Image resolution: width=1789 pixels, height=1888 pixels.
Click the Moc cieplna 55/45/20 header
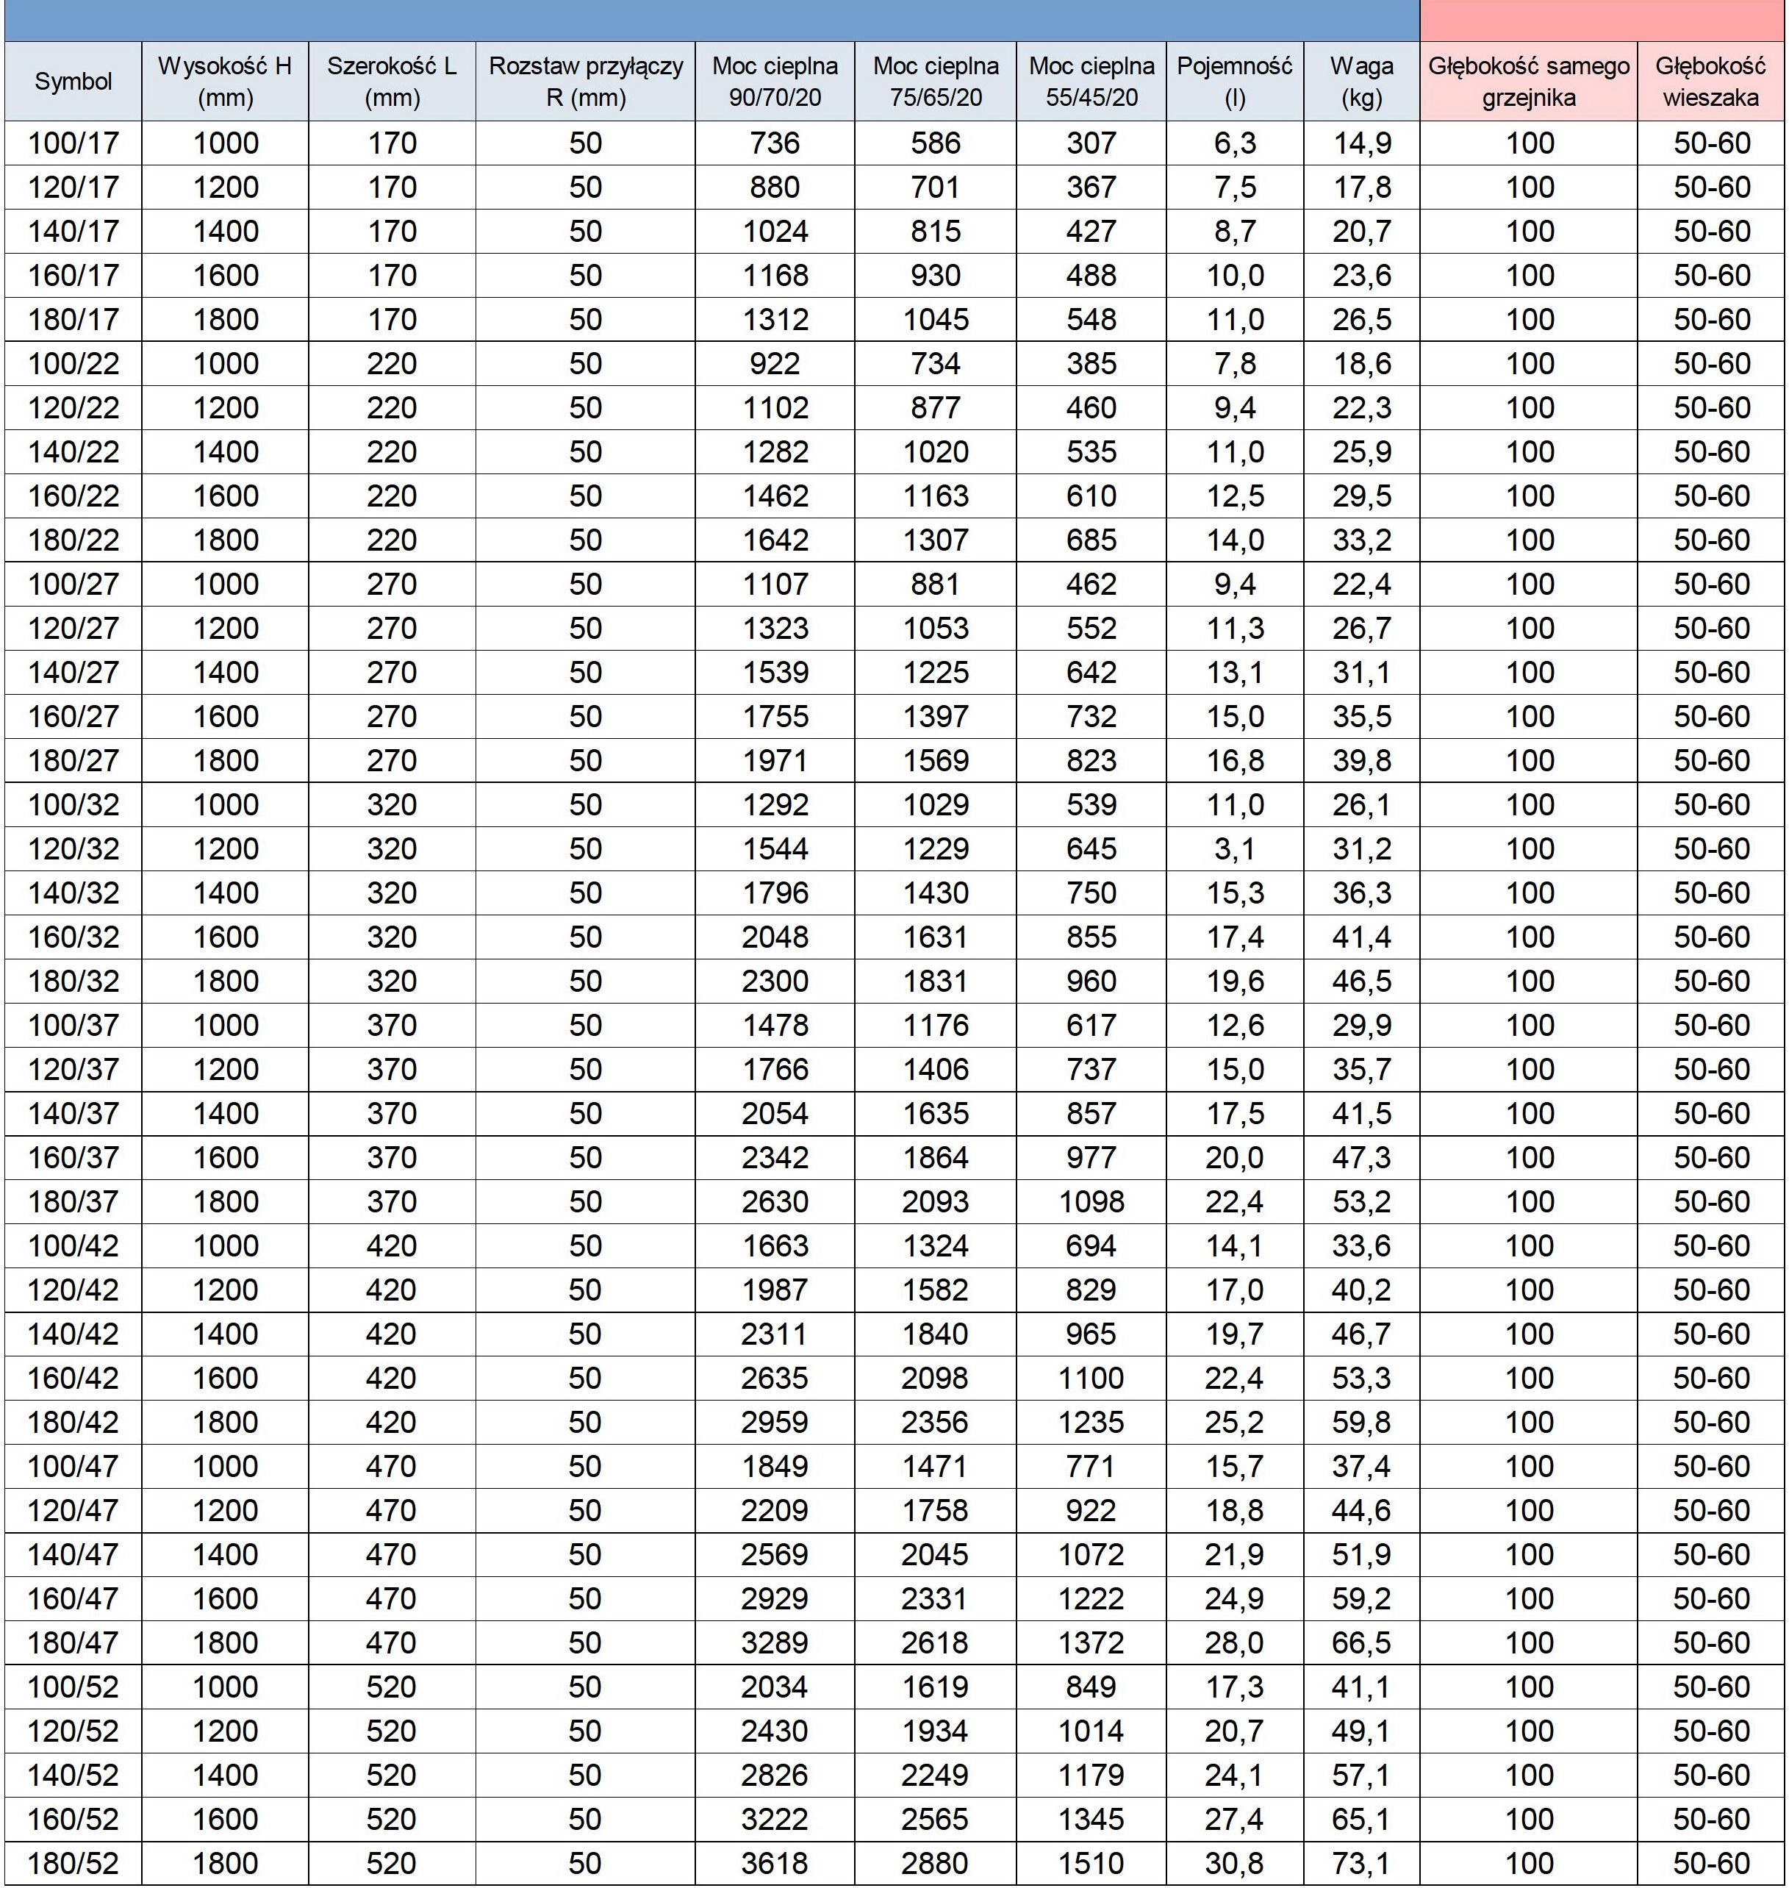pos(1091,82)
